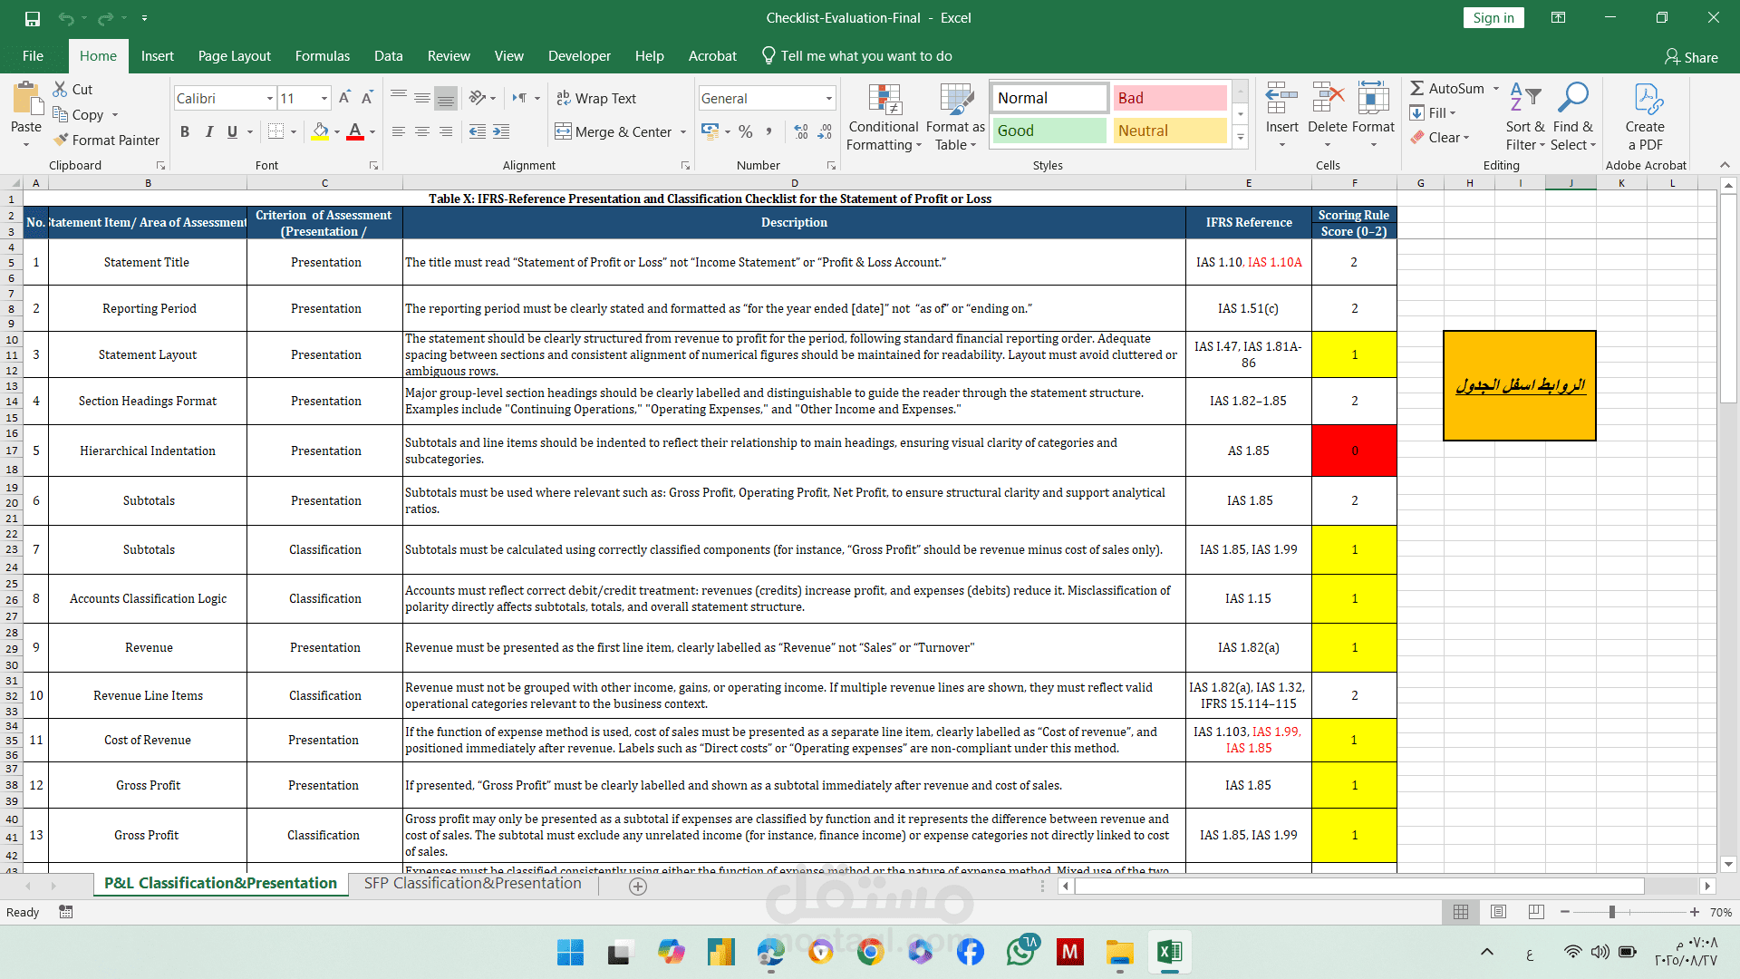Toggle Underline formatting
1740x979 pixels.
tap(233, 131)
